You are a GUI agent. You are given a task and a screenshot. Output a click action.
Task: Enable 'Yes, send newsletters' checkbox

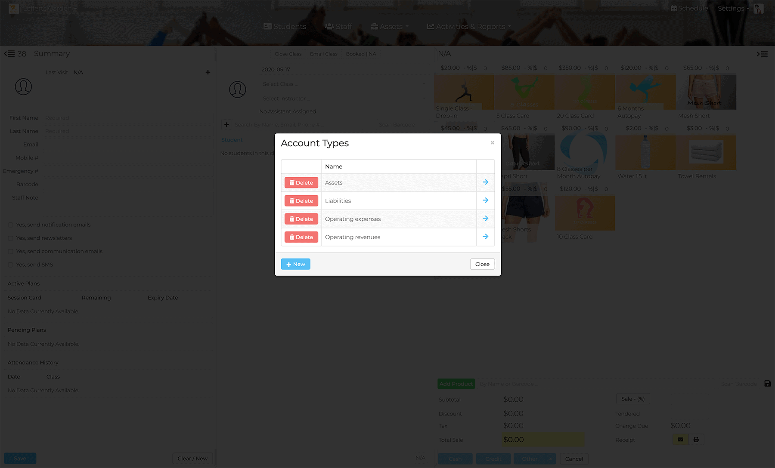pos(10,238)
